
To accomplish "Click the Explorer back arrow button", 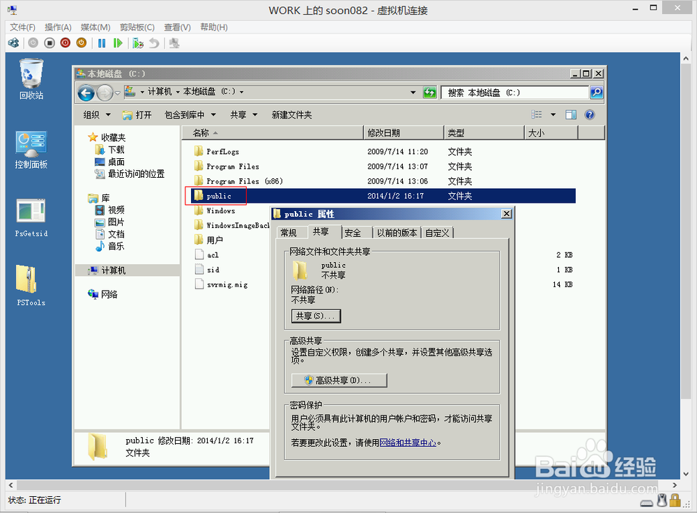I will pyautogui.click(x=86, y=93).
